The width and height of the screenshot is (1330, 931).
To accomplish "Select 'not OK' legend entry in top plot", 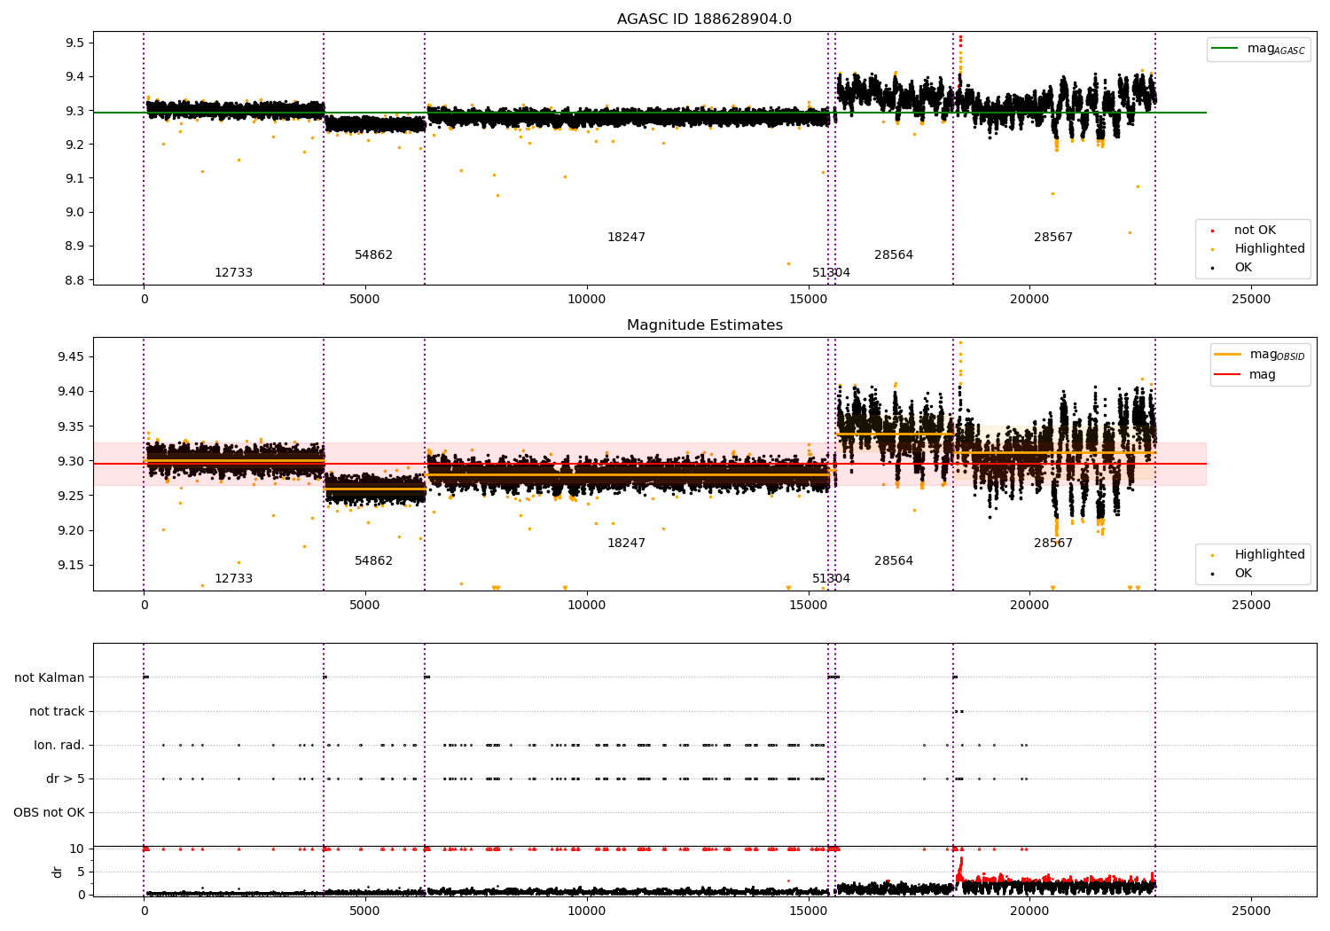I will 1255,231.
